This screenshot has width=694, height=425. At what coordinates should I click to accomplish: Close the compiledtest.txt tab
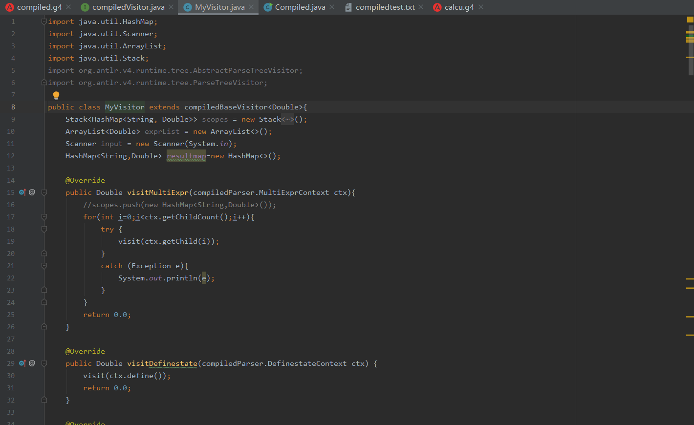[x=421, y=7]
